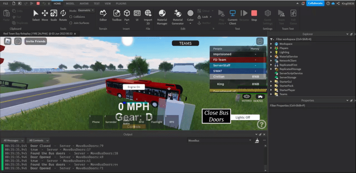Switch to the TEST tab
The height and width of the screenshot is (173, 356).
(x=96, y=4)
